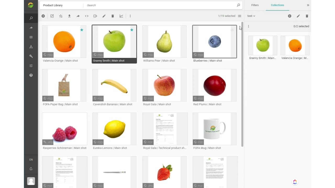The width and height of the screenshot is (335, 188).
Task: Select the Blueberries thumbnail
Action: [x=215, y=42]
